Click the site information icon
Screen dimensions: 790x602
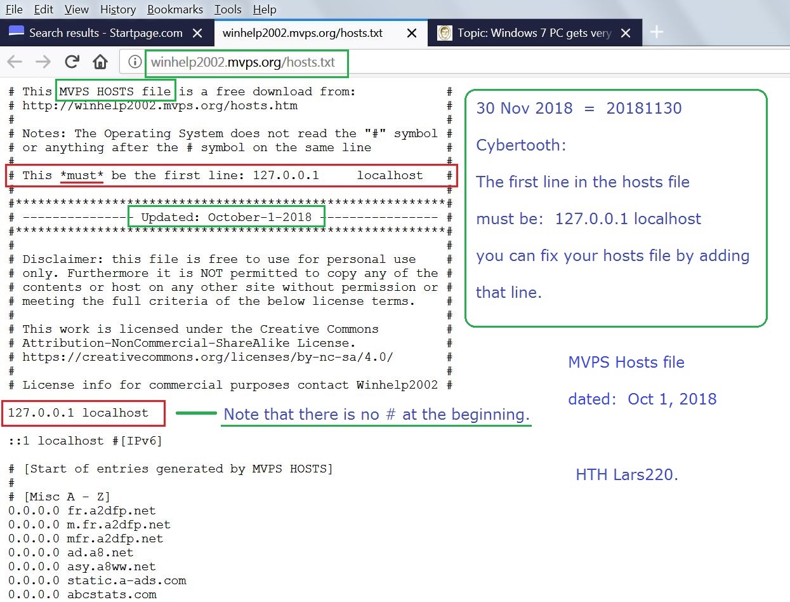pyautogui.click(x=134, y=62)
